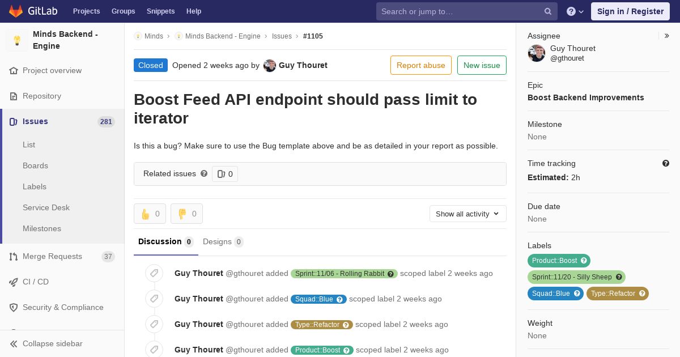The image size is (680, 357).
Task: Click the Security & Compliance shield icon
Action: tap(14, 308)
